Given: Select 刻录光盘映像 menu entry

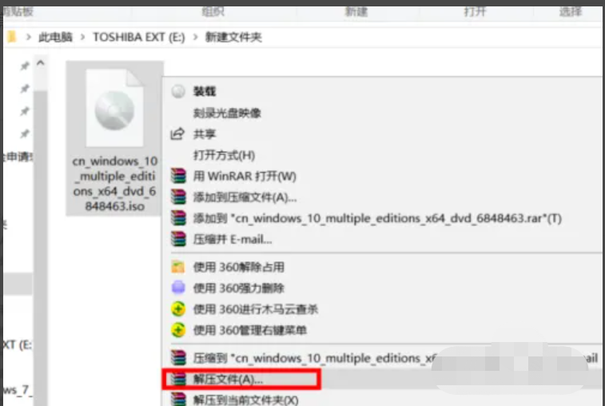Looking at the screenshot, I should [227, 113].
